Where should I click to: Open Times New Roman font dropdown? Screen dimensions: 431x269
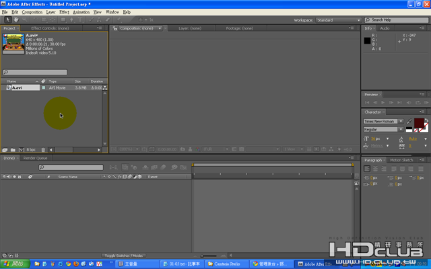pos(383,121)
